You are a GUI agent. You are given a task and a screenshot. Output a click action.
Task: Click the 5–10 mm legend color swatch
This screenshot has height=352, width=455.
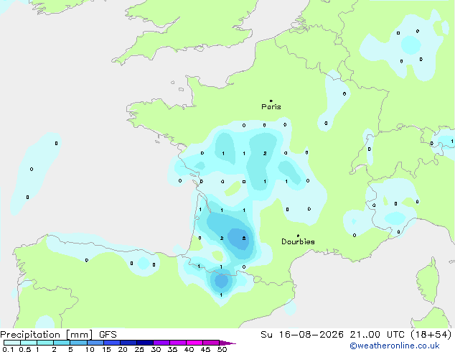(78, 343)
